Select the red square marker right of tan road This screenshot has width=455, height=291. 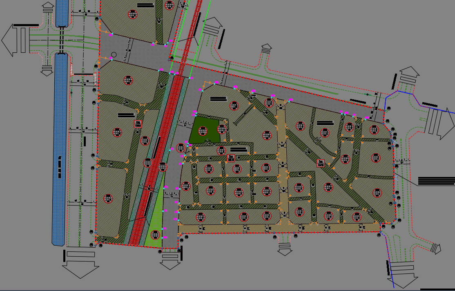(321, 163)
